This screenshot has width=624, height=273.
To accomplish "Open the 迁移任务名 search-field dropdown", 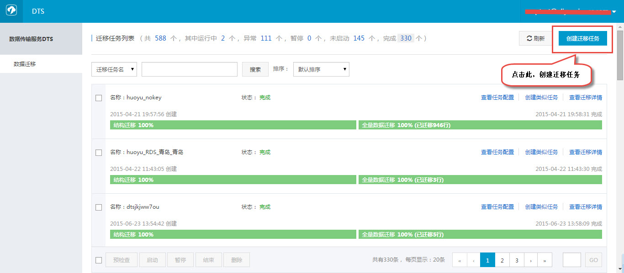I will (114, 69).
